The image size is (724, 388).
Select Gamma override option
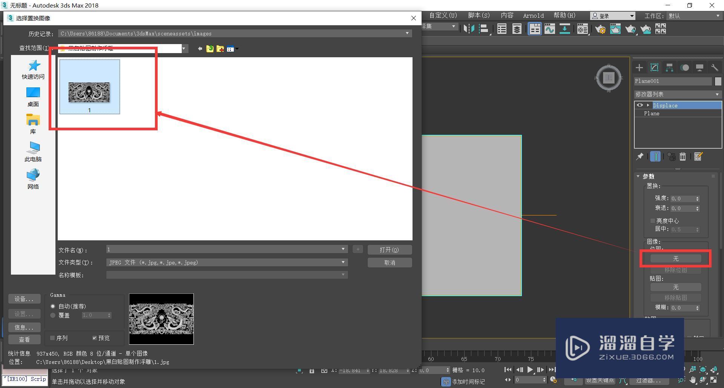coord(53,315)
